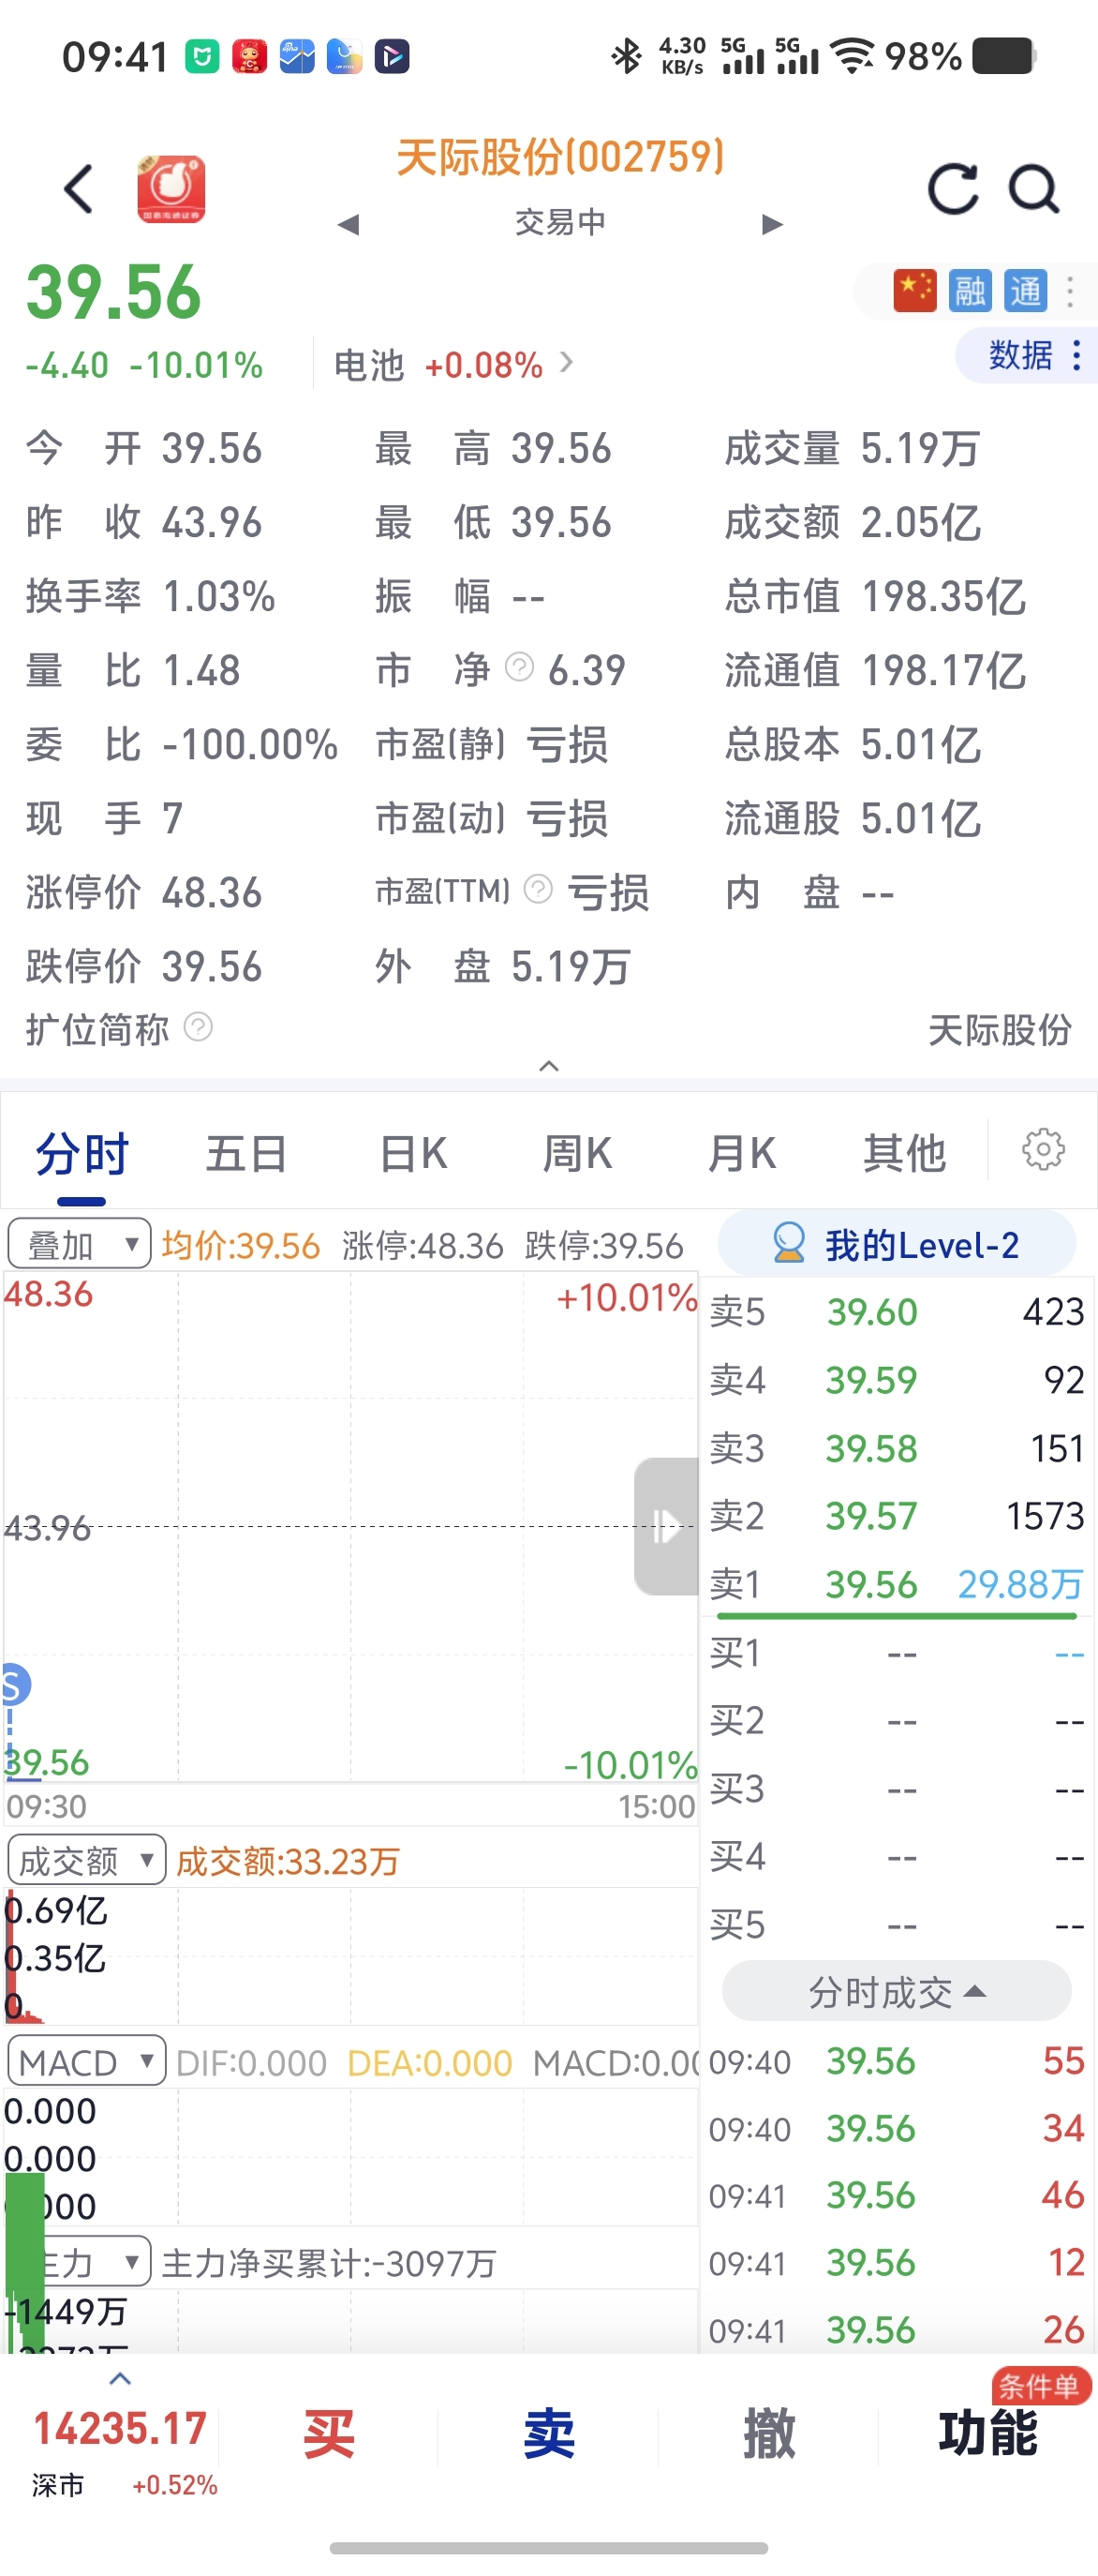Tap the 成交额 volume bar chart
Screen dimensions: 1098x2576
pos(349,1956)
